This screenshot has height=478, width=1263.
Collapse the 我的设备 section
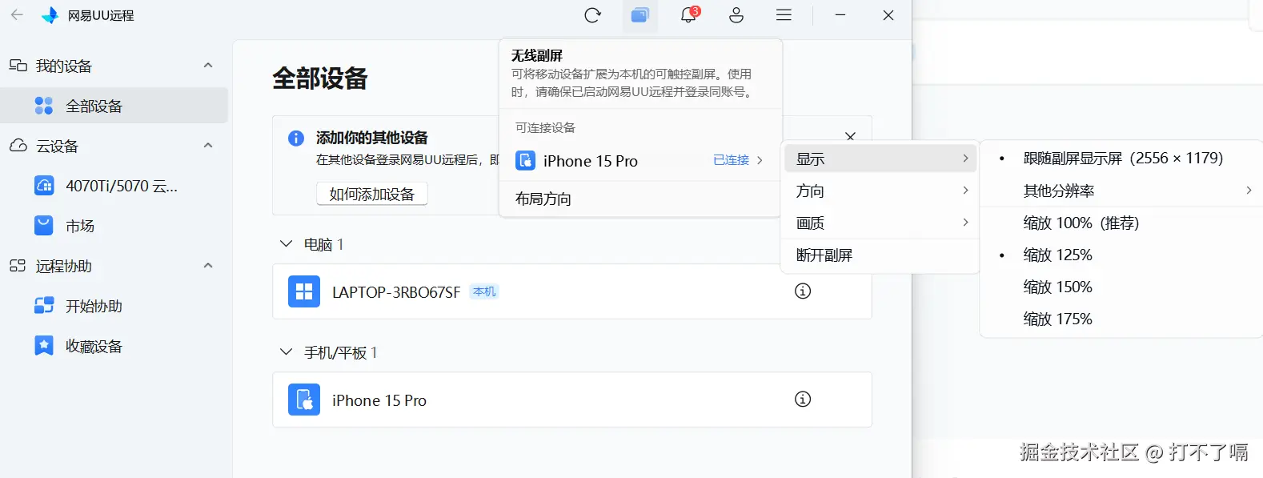(x=208, y=66)
